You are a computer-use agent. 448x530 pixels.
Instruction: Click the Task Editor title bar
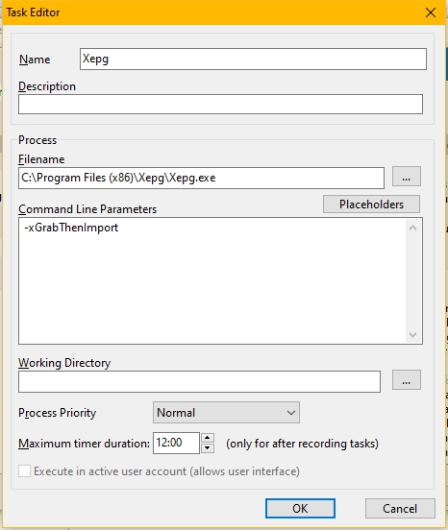(x=210, y=12)
